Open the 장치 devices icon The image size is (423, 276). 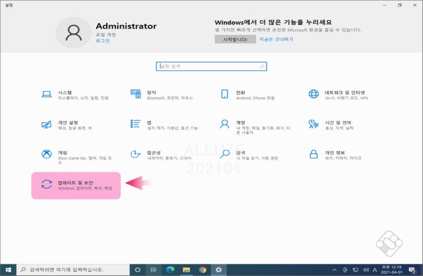135,94
